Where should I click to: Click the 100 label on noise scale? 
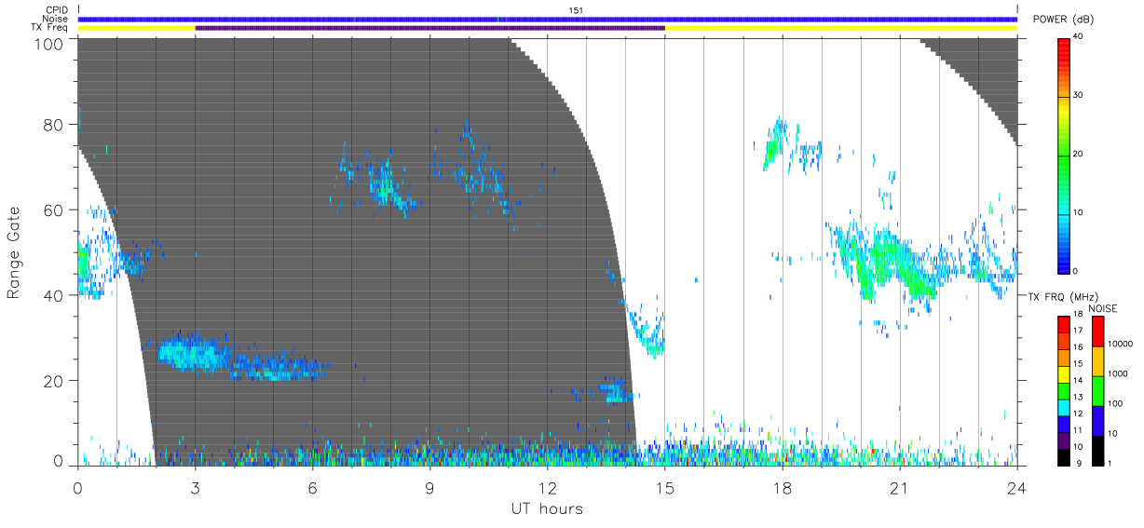point(1116,404)
